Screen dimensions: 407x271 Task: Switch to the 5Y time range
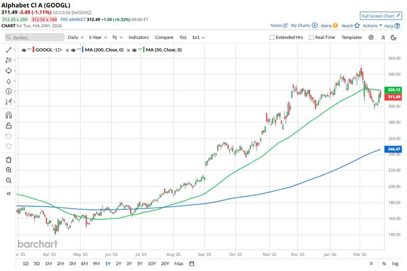tap(140, 264)
